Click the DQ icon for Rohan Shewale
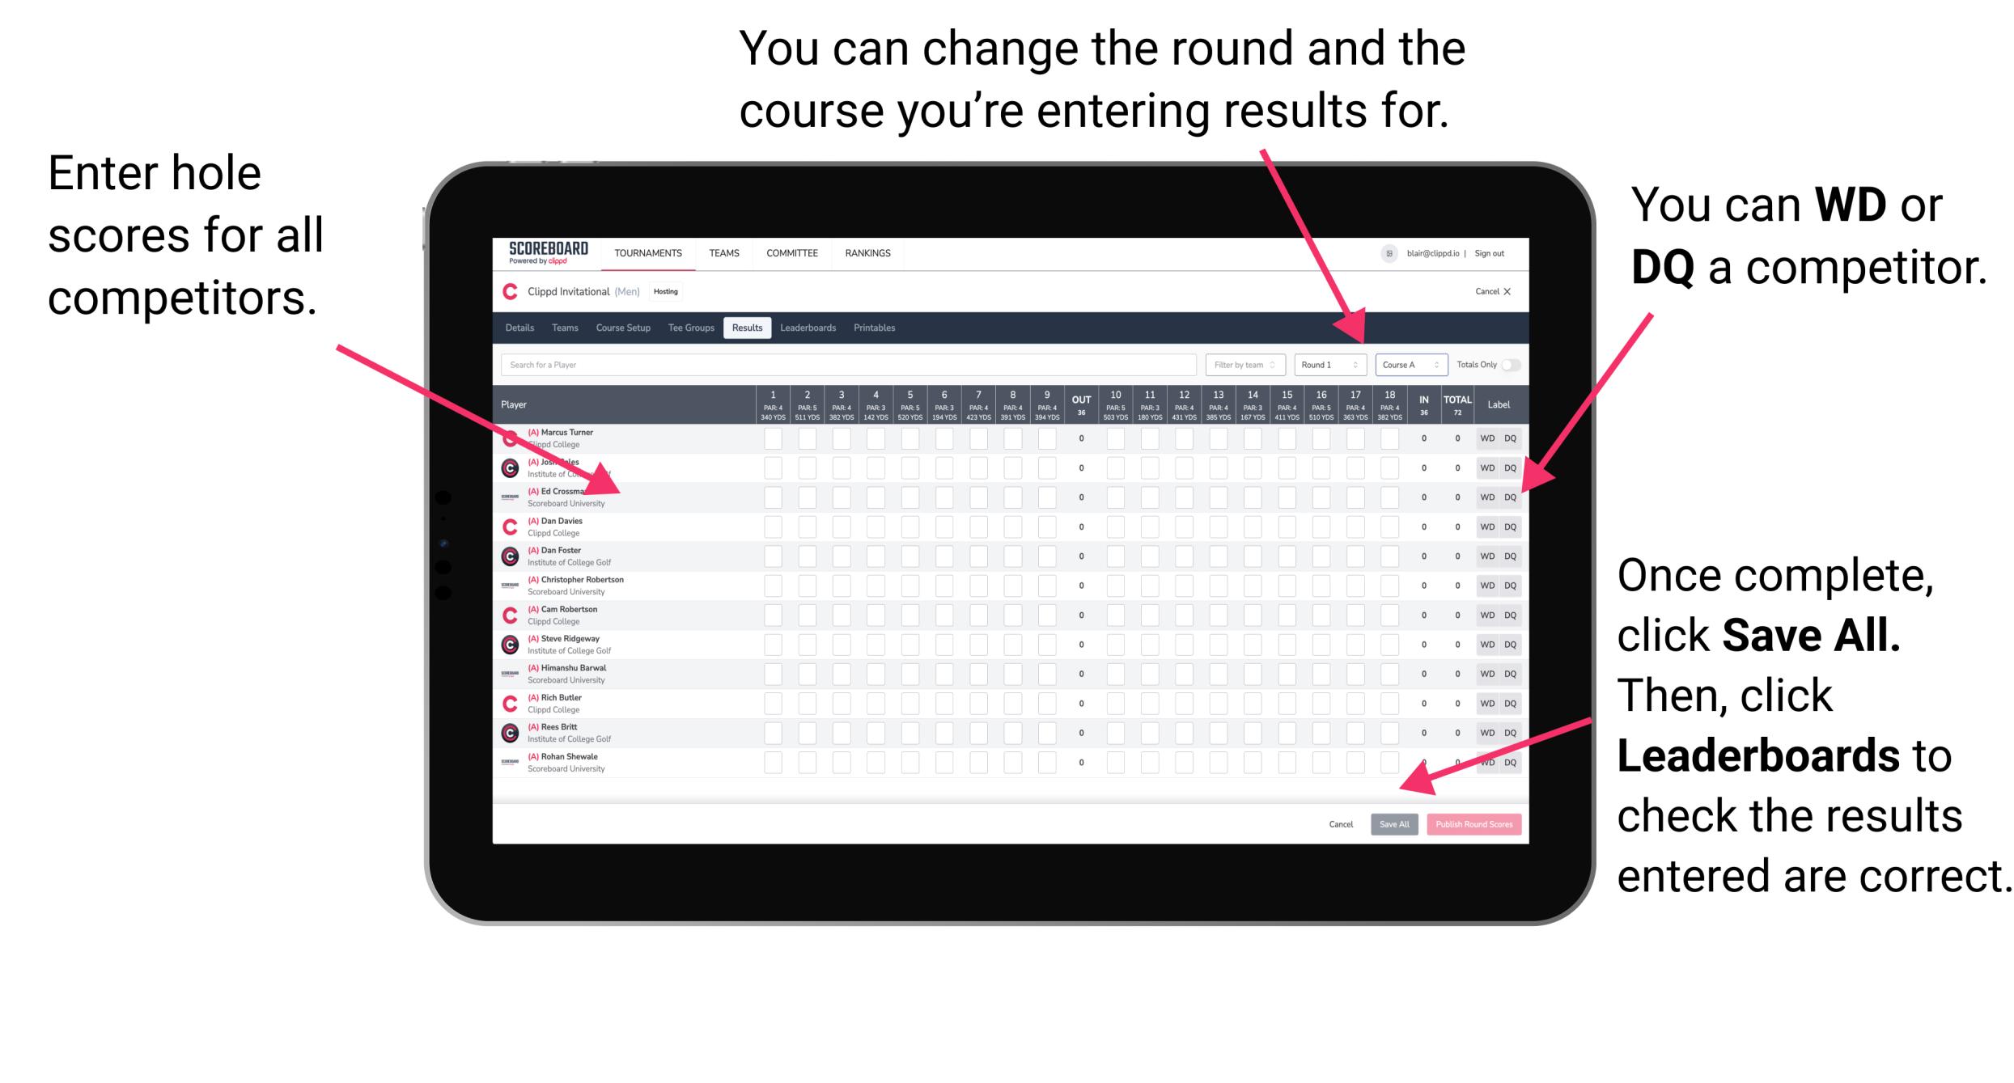 1508,760
